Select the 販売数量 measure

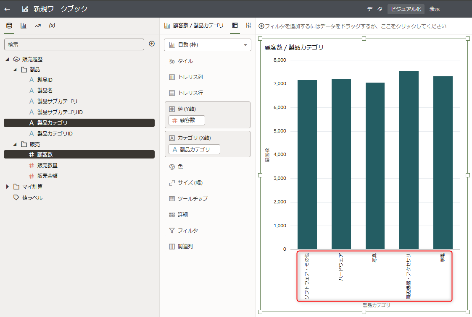(47, 165)
